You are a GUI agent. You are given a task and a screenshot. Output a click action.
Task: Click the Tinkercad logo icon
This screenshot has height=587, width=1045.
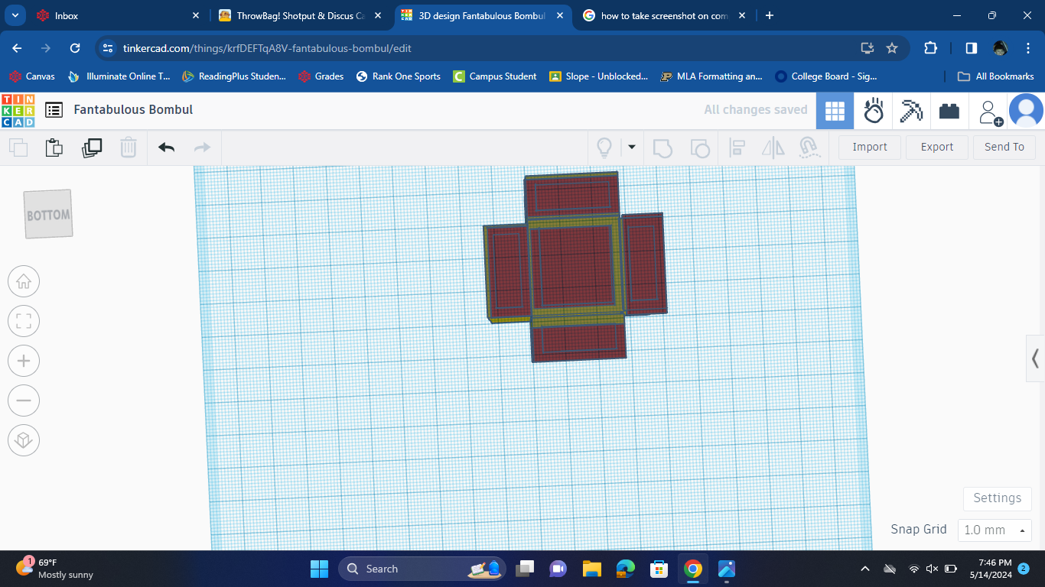(x=18, y=110)
